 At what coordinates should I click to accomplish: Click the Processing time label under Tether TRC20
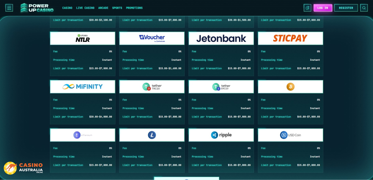click(133, 108)
